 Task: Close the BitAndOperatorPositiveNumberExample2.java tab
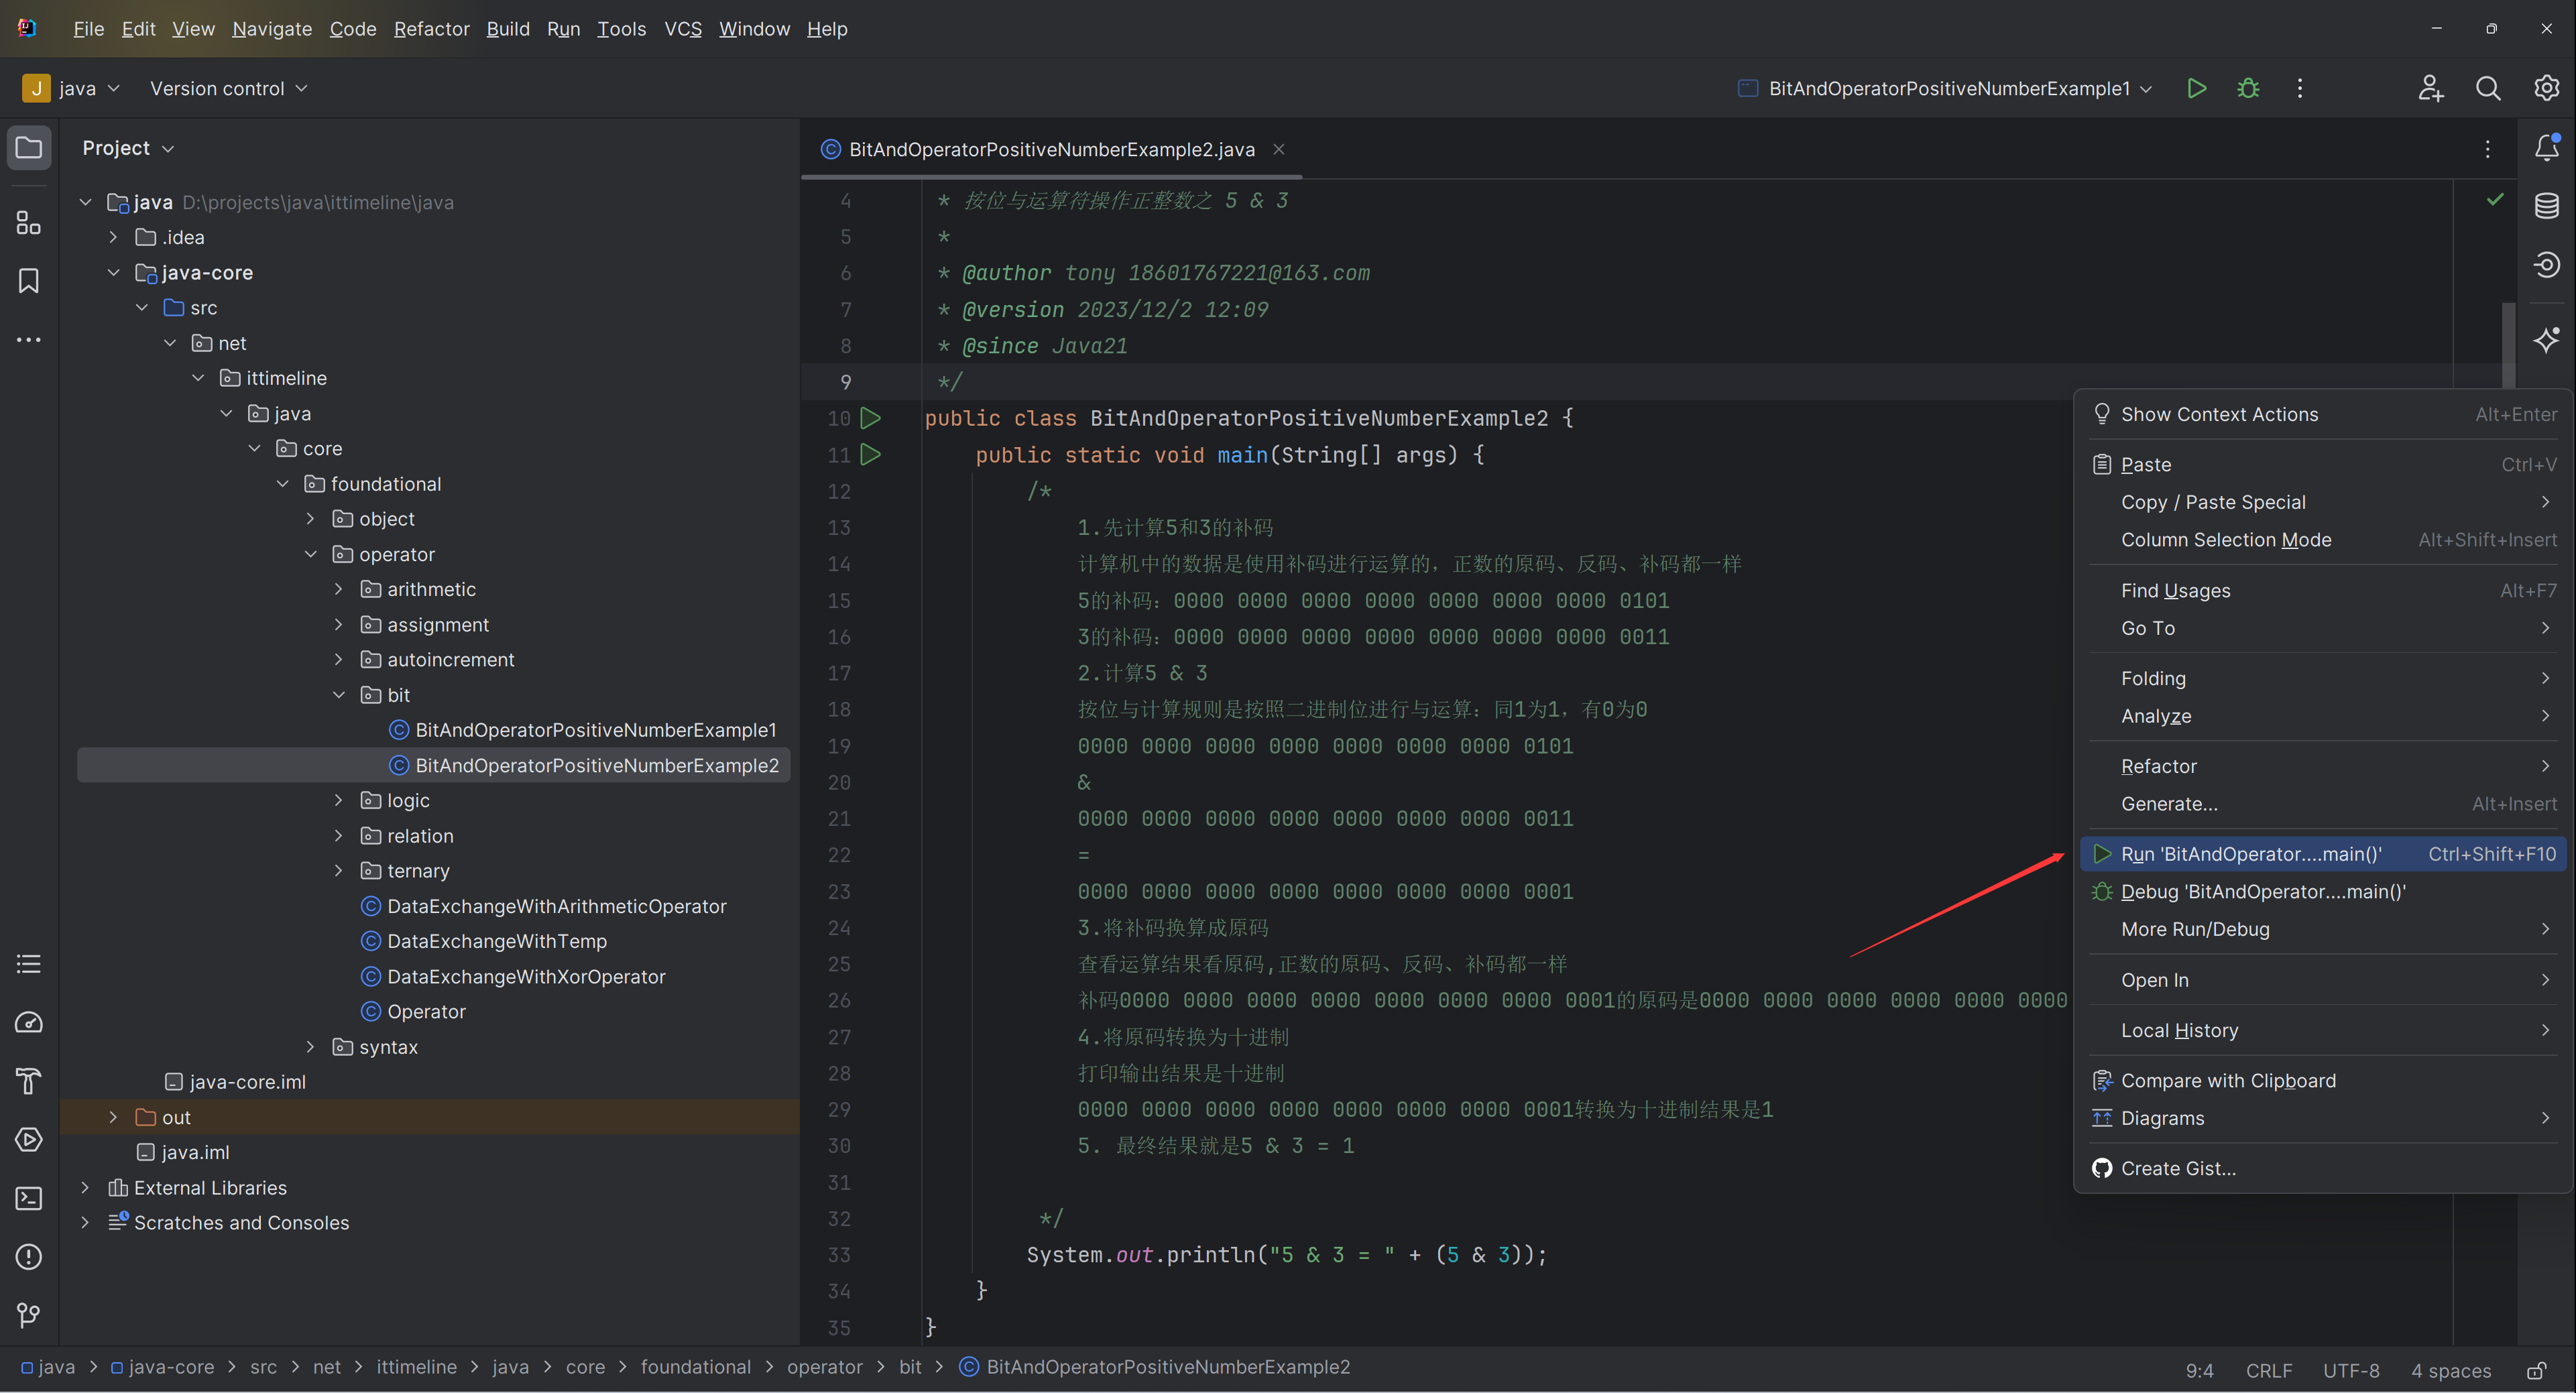coord(1278,149)
